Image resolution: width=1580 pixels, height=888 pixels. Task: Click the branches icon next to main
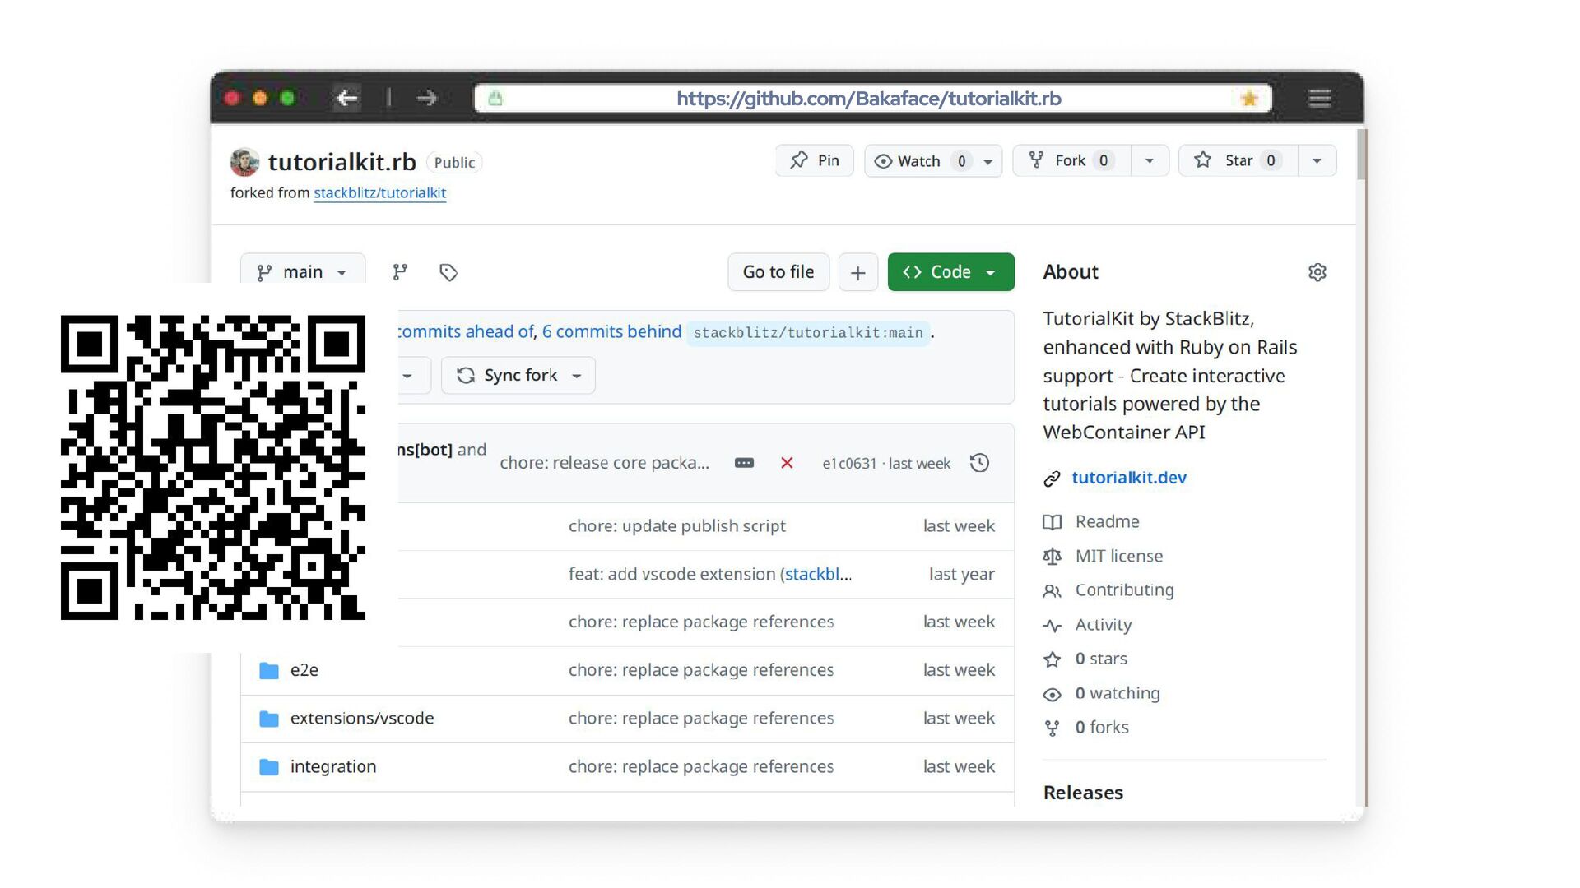point(400,272)
